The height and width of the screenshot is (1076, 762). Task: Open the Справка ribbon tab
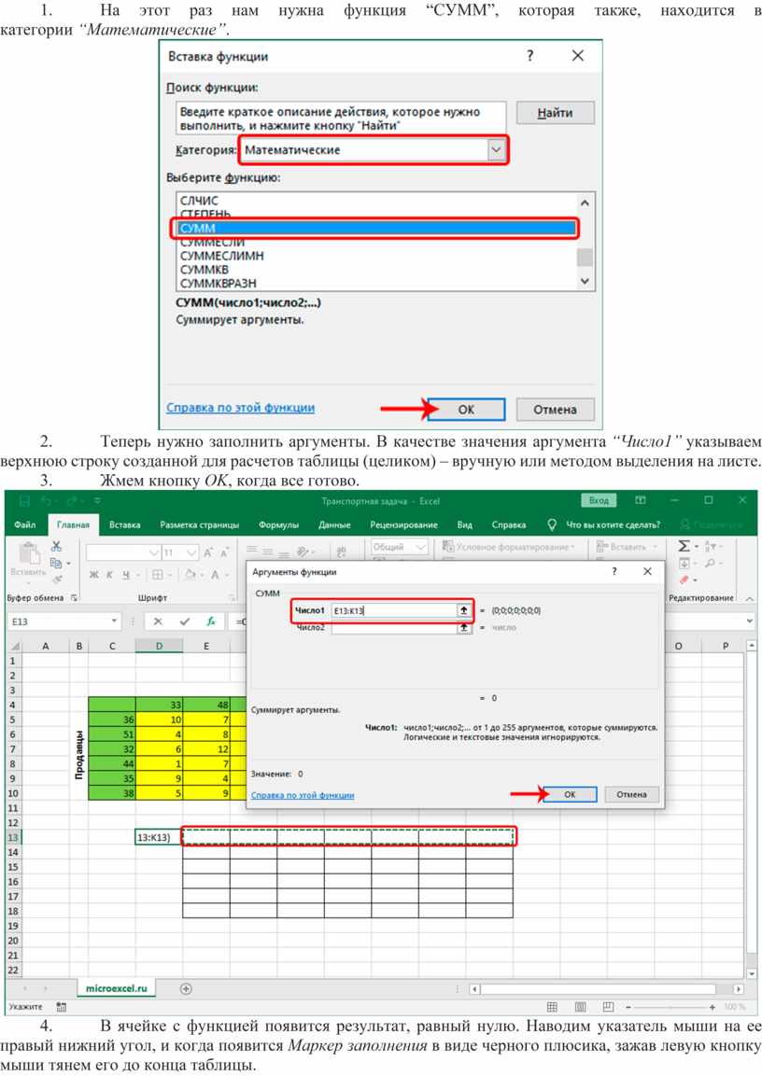(509, 524)
